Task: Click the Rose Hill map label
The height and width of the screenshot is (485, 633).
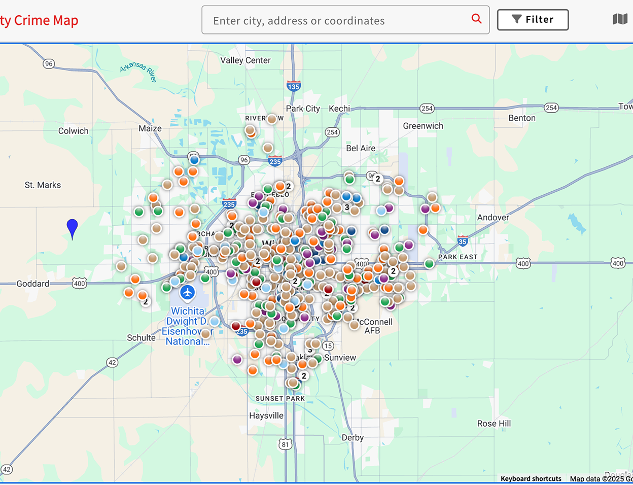Action: click(494, 423)
